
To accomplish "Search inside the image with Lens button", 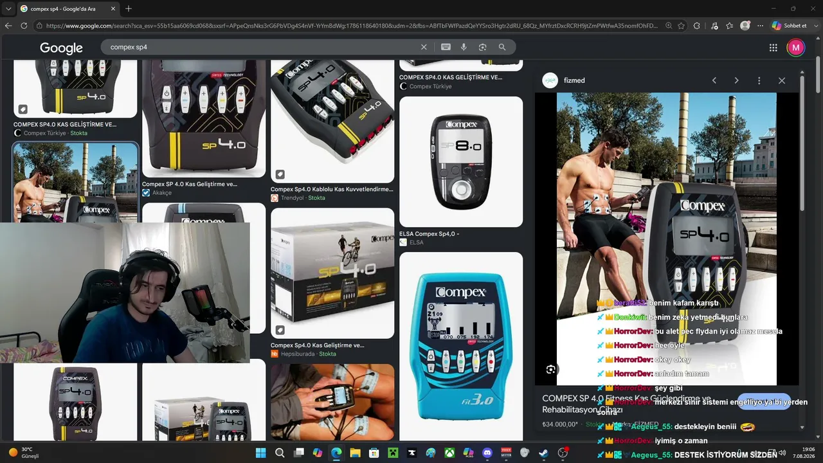I will tap(550, 369).
